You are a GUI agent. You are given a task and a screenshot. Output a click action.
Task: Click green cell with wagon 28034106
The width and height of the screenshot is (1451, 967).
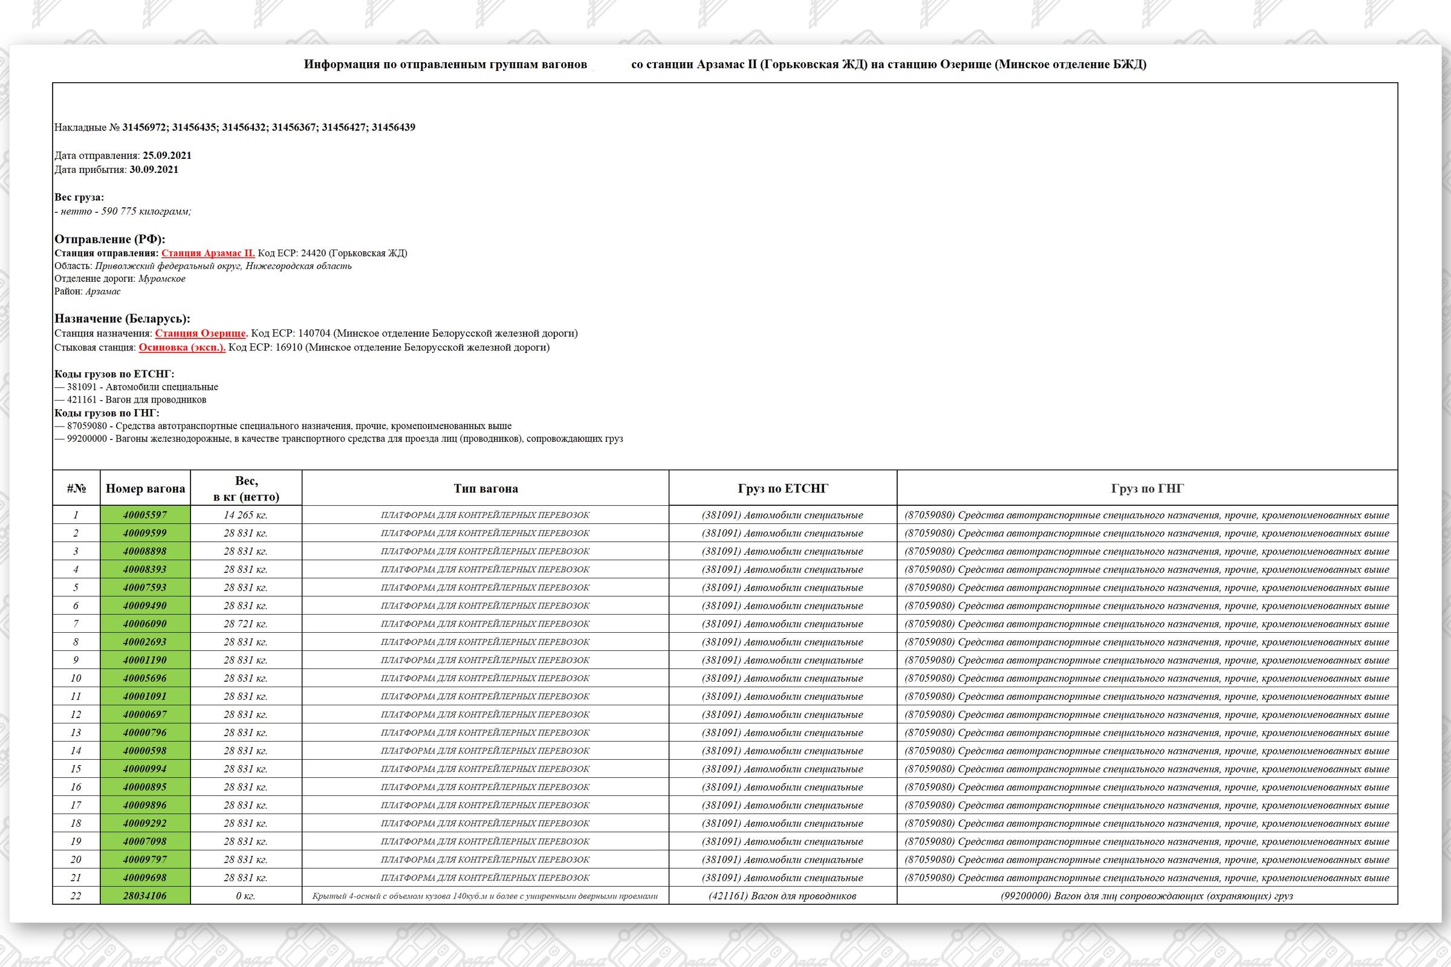pyautogui.click(x=145, y=896)
